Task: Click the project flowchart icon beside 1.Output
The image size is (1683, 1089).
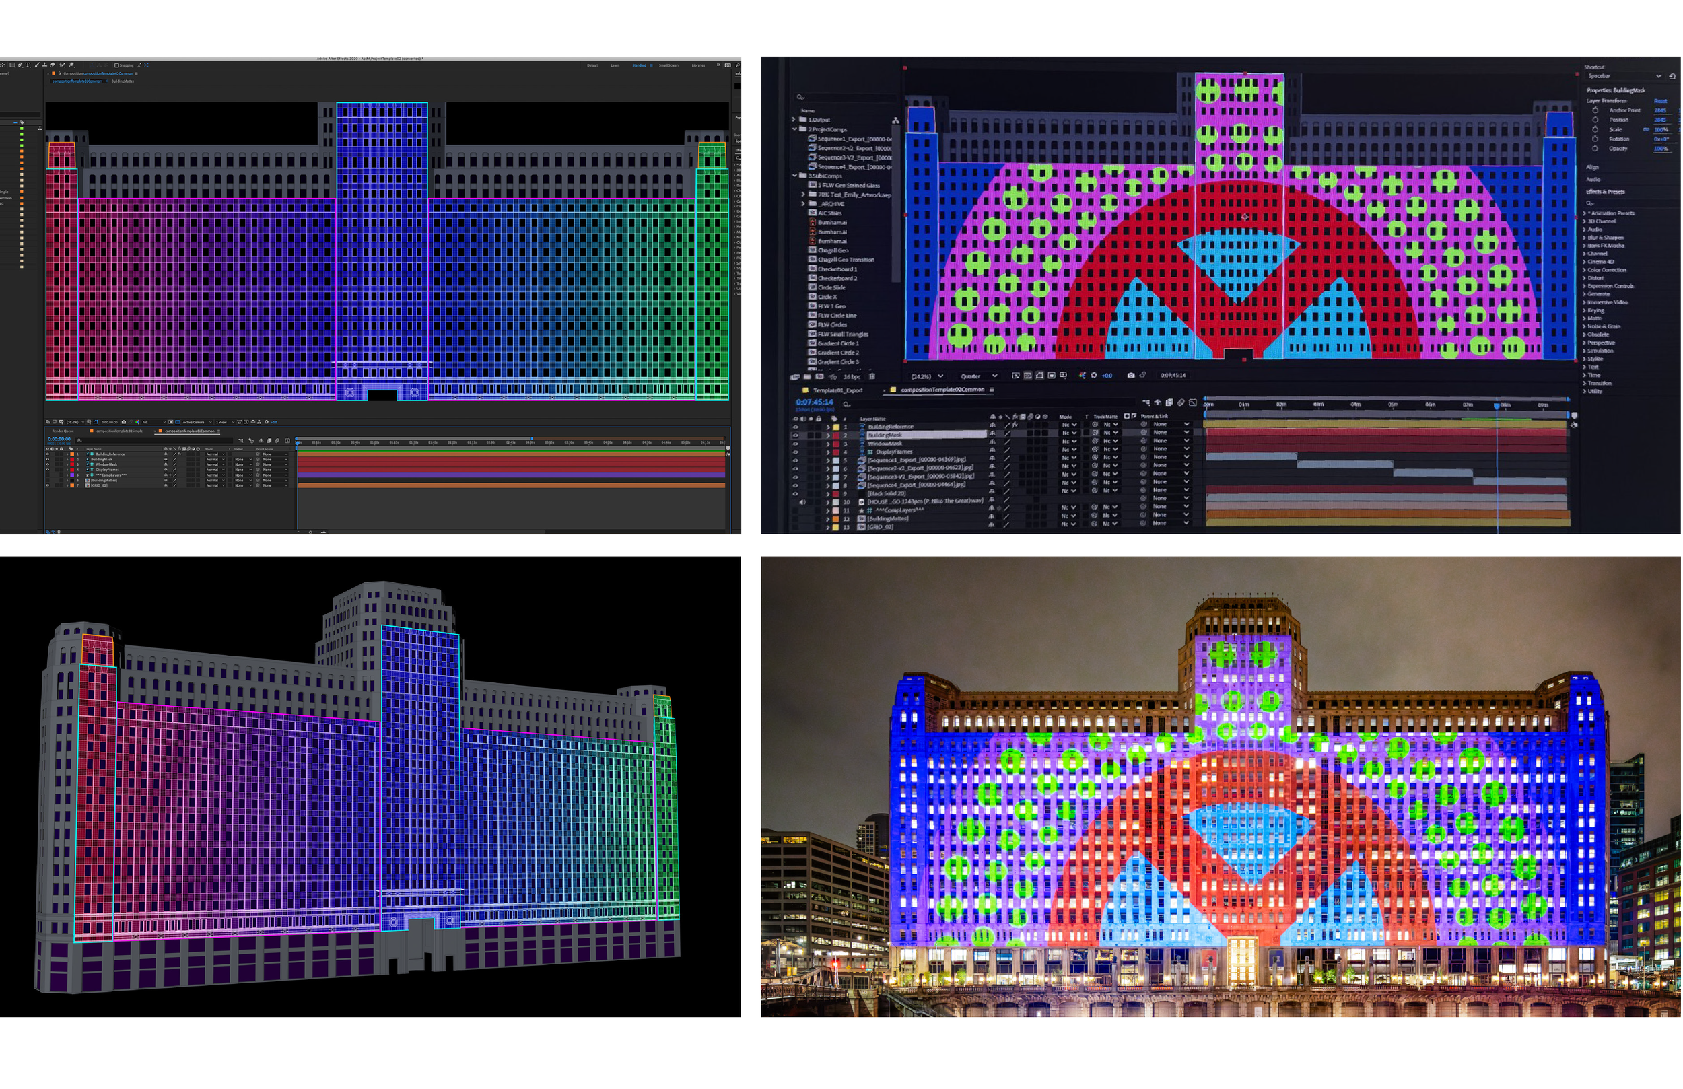Action: click(x=895, y=120)
